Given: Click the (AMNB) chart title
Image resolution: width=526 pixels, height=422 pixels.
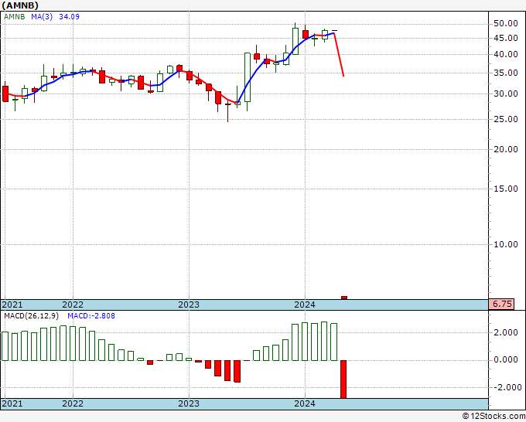Looking at the screenshot, I should (x=20, y=5).
